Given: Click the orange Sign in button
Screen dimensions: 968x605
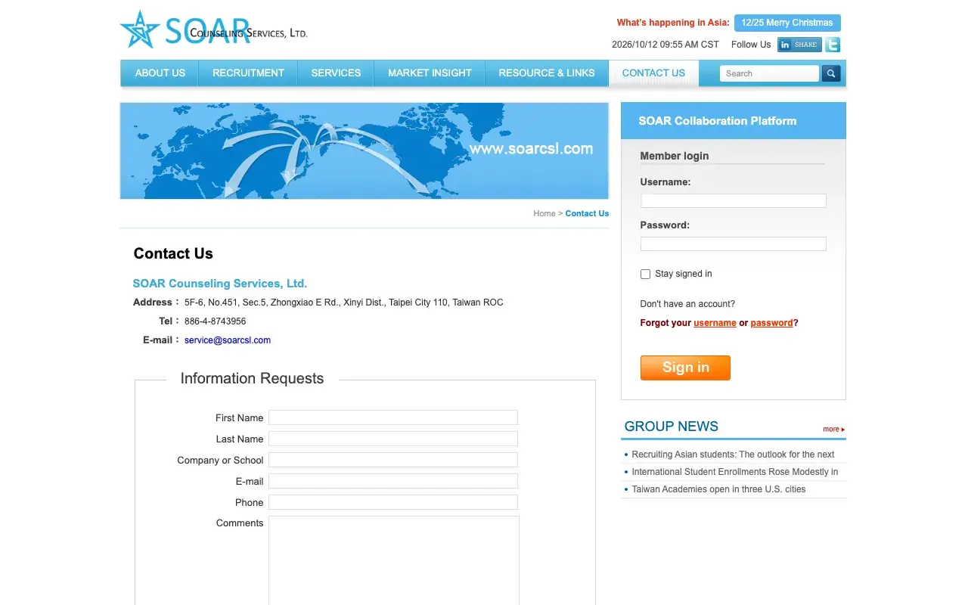Looking at the screenshot, I should tap(685, 368).
